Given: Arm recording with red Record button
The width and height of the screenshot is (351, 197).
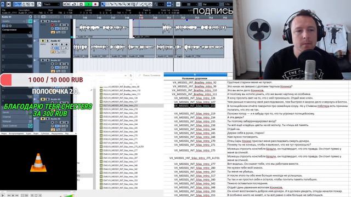Looking at the screenshot, I should tap(95, 4).
